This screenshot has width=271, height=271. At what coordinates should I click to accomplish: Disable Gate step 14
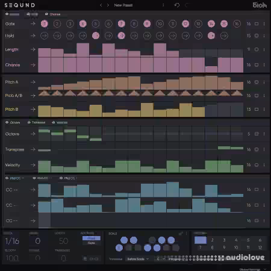pos(211,24)
